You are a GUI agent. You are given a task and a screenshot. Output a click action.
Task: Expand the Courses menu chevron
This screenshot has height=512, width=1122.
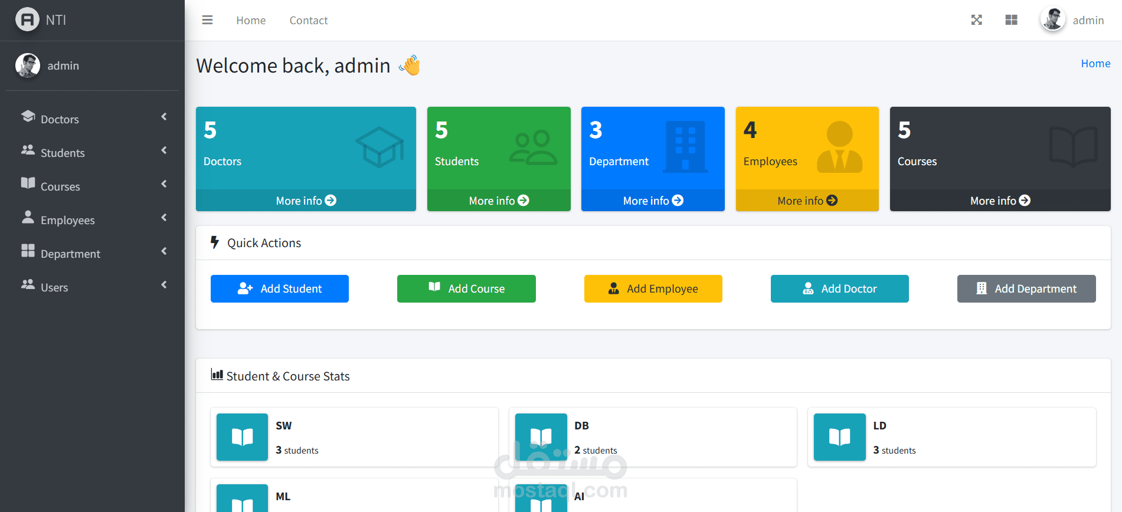164,184
